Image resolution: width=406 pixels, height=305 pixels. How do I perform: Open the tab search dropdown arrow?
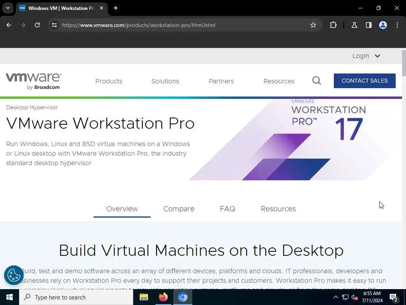click(8, 8)
